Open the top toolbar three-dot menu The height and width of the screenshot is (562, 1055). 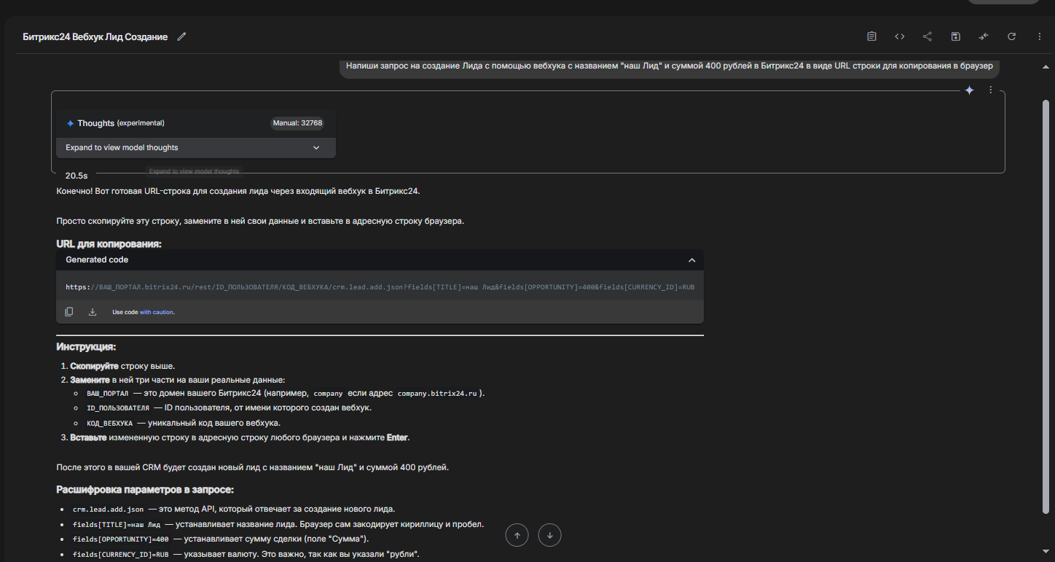tap(1040, 36)
